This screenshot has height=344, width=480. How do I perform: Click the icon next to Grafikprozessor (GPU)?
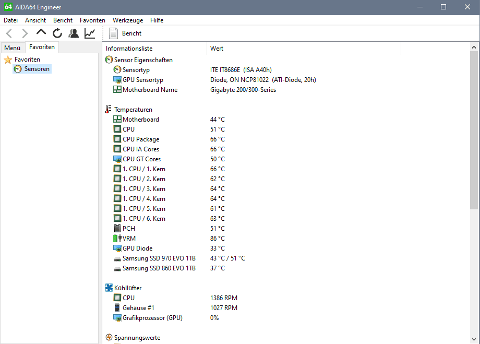(117, 318)
